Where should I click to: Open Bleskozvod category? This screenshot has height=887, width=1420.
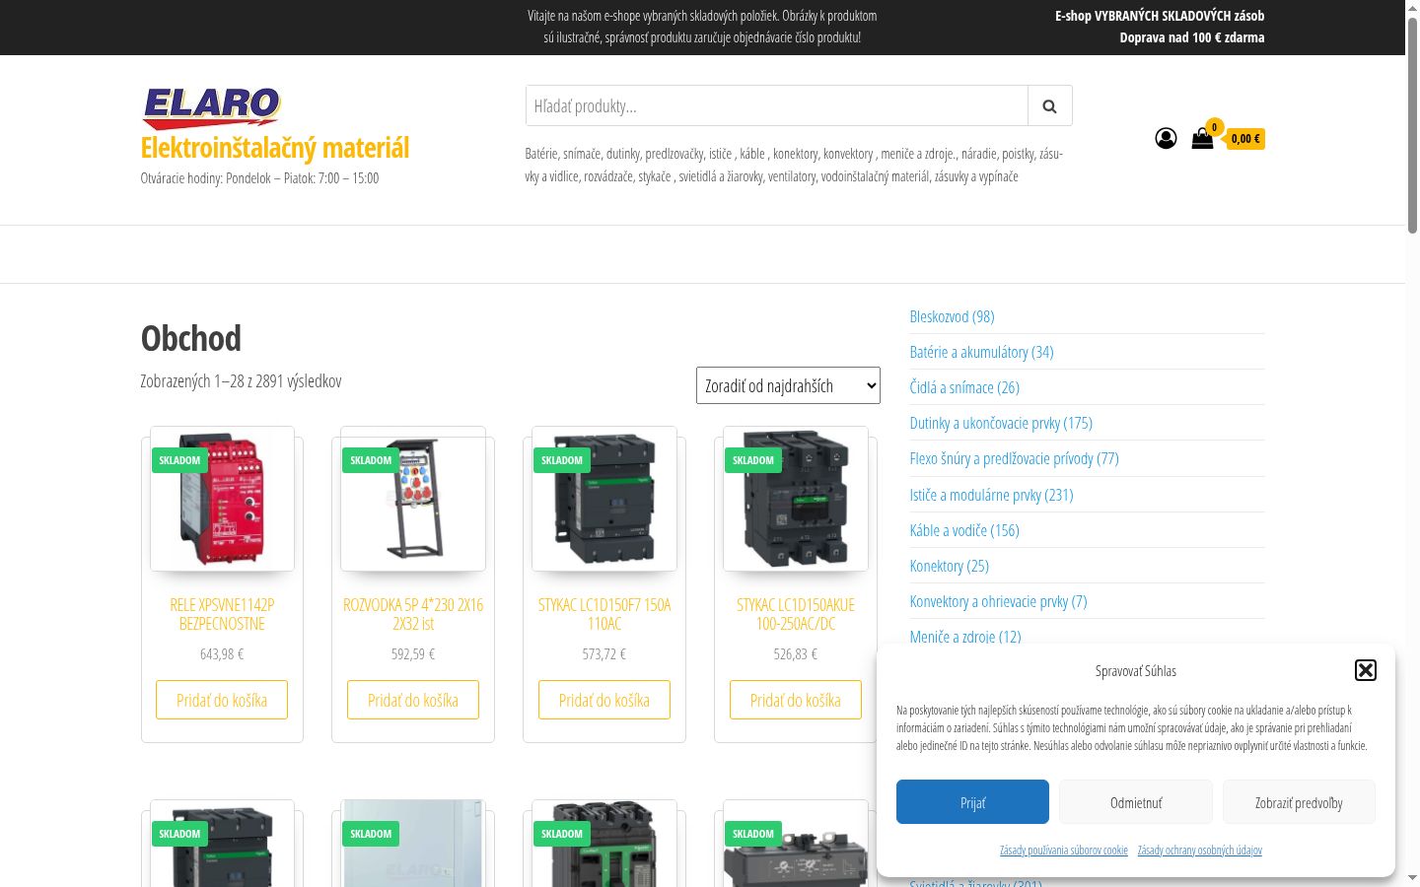click(952, 316)
